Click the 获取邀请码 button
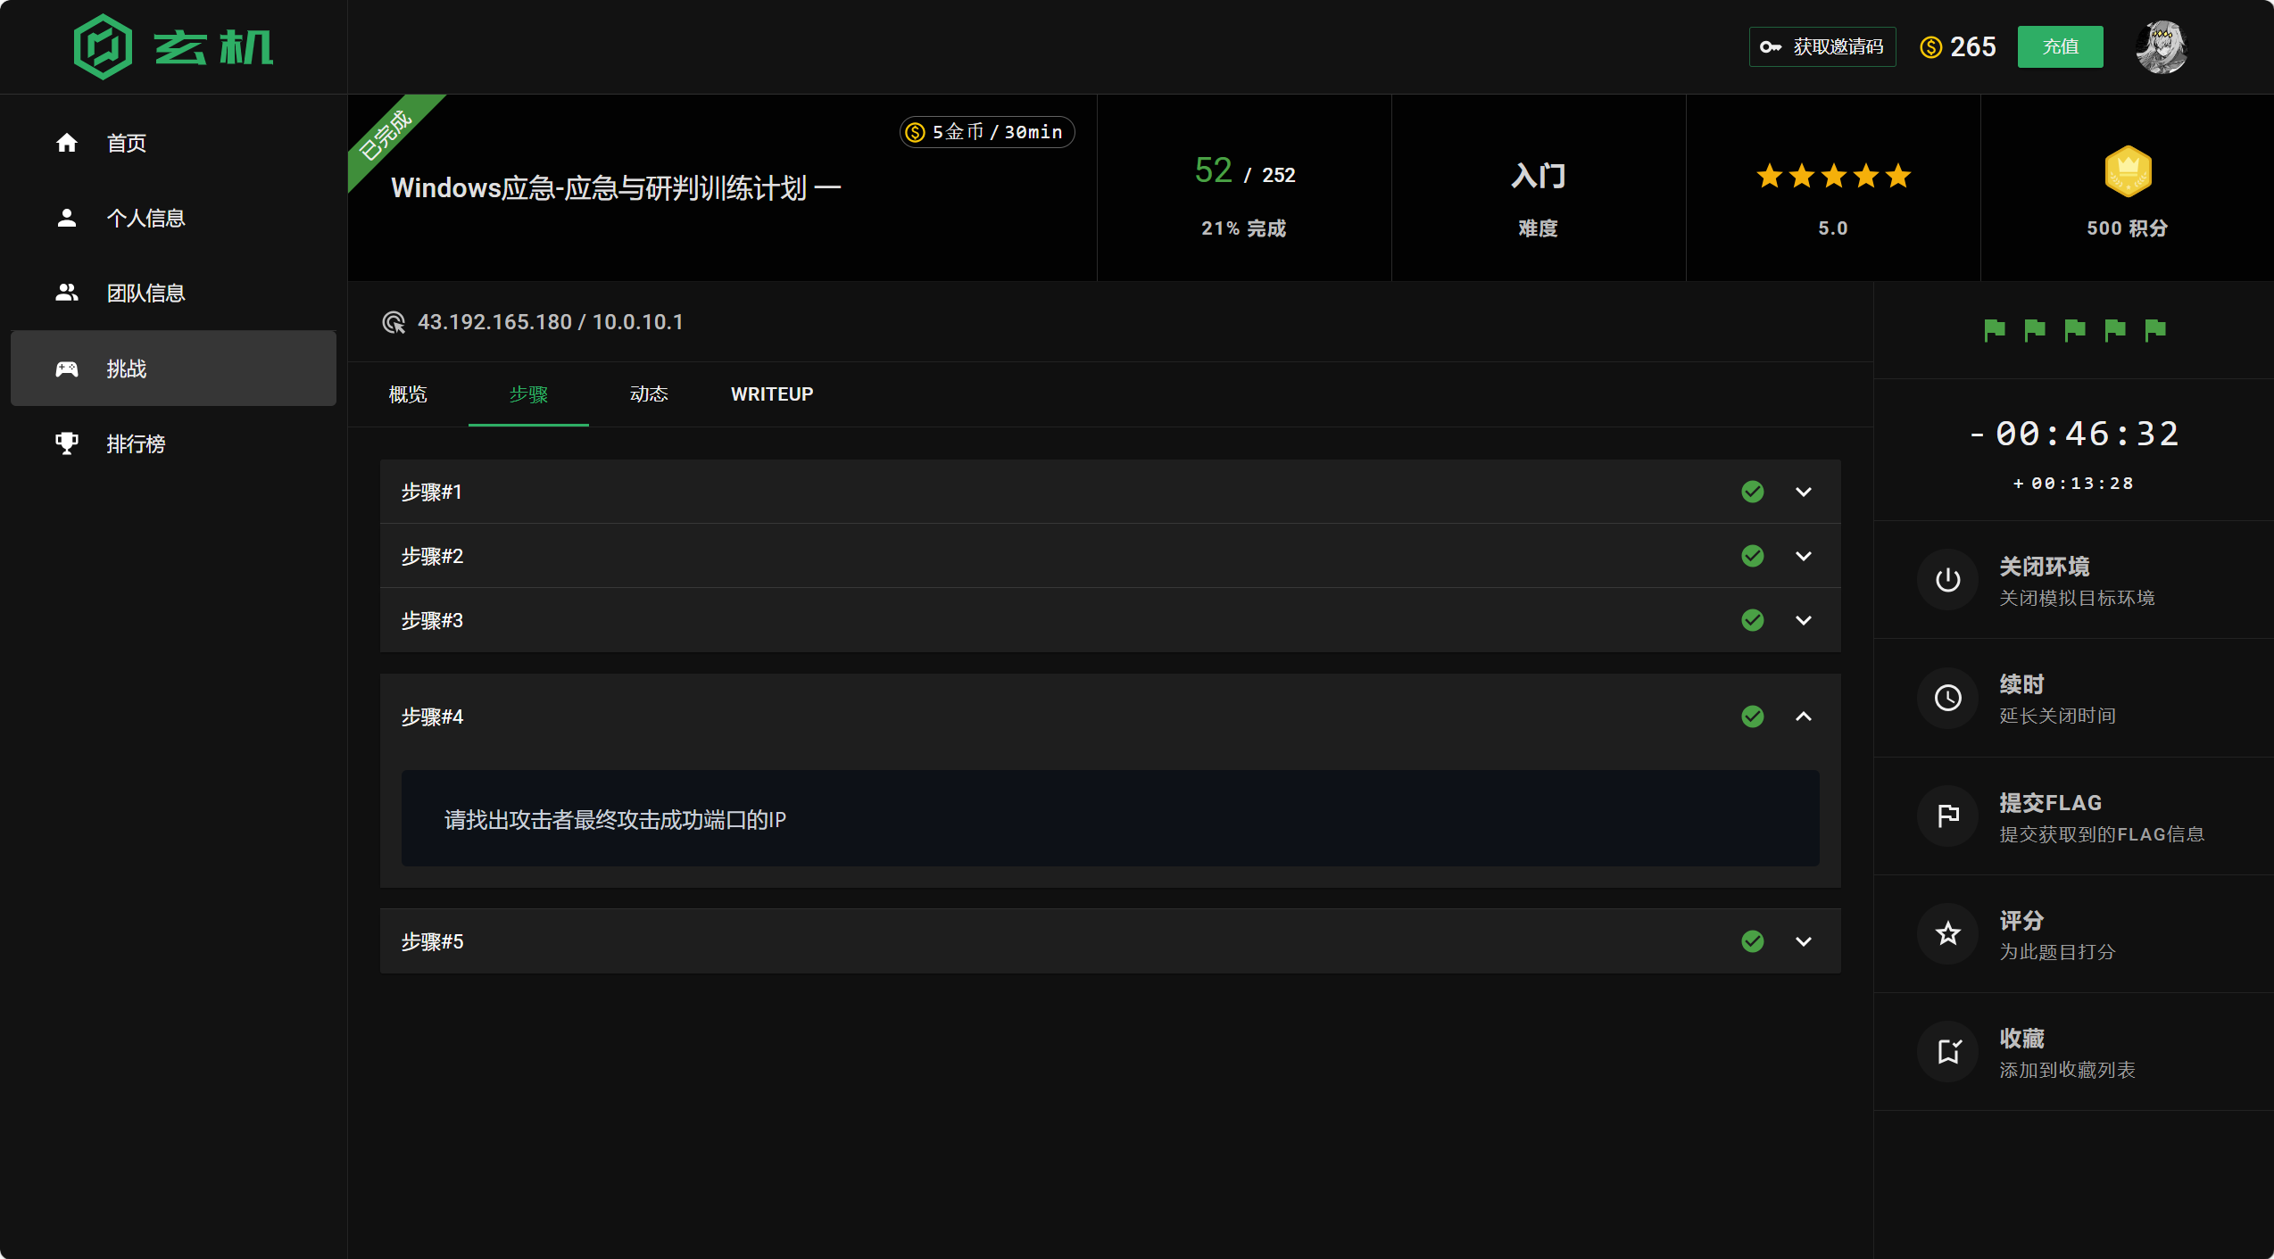Screen dimensions: 2274x1259 (1822, 46)
